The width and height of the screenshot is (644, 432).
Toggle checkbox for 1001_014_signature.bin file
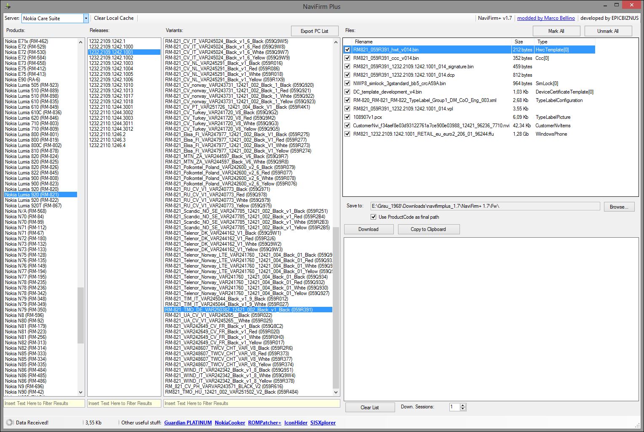(x=347, y=67)
